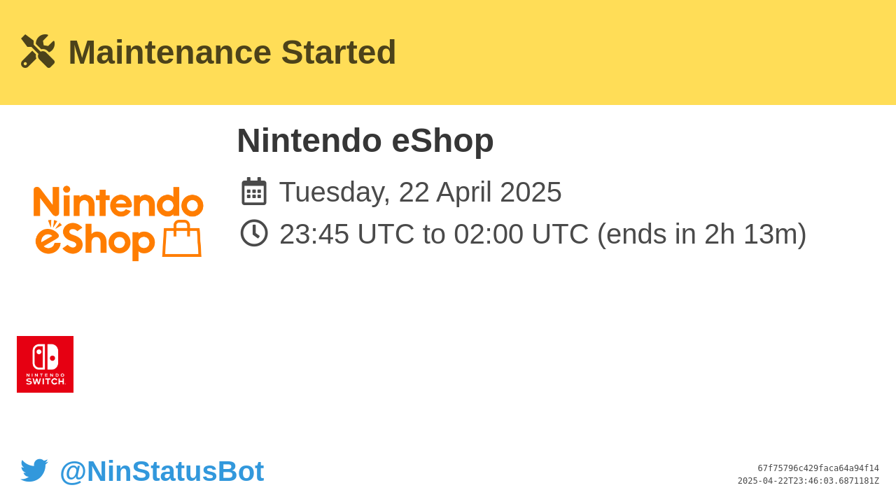Viewport: 896px width, 504px height.
Task: Select the Nintendo eShop title text
Action: (x=365, y=140)
